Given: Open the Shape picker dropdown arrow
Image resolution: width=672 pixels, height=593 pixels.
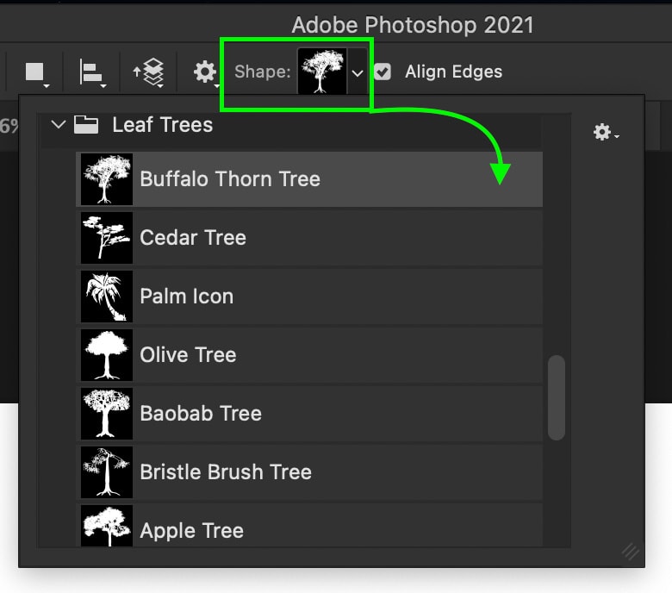Looking at the screenshot, I should point(358,72).
